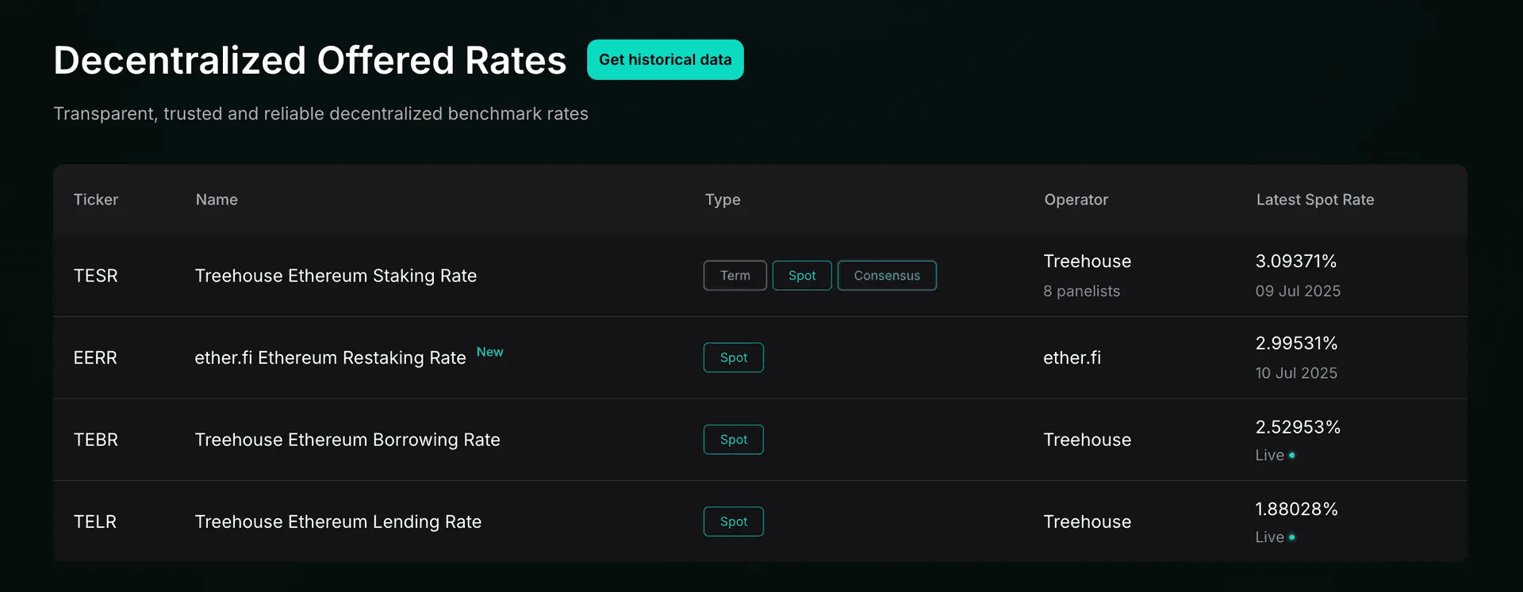This screenshot has width=1523, height=592.
Task: Click Treehouse operator in TESR row
Action: point(1087,262)
